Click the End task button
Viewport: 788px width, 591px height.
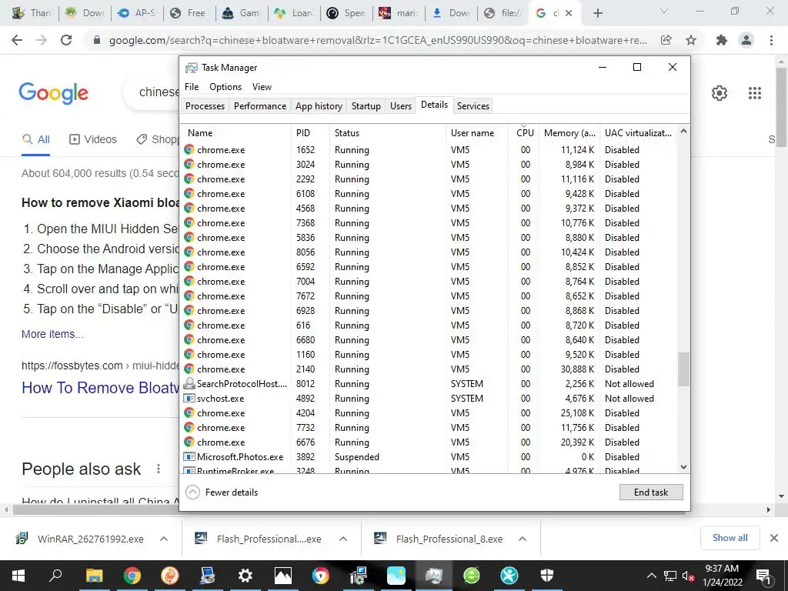pos(651,492)
